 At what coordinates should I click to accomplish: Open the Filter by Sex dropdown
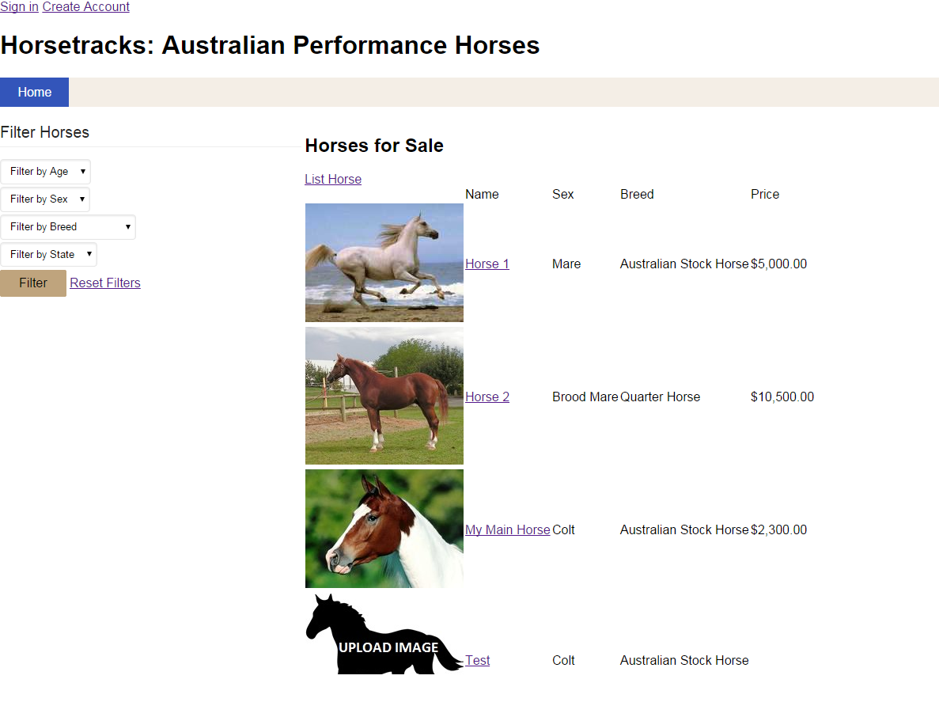click(45, 199)
